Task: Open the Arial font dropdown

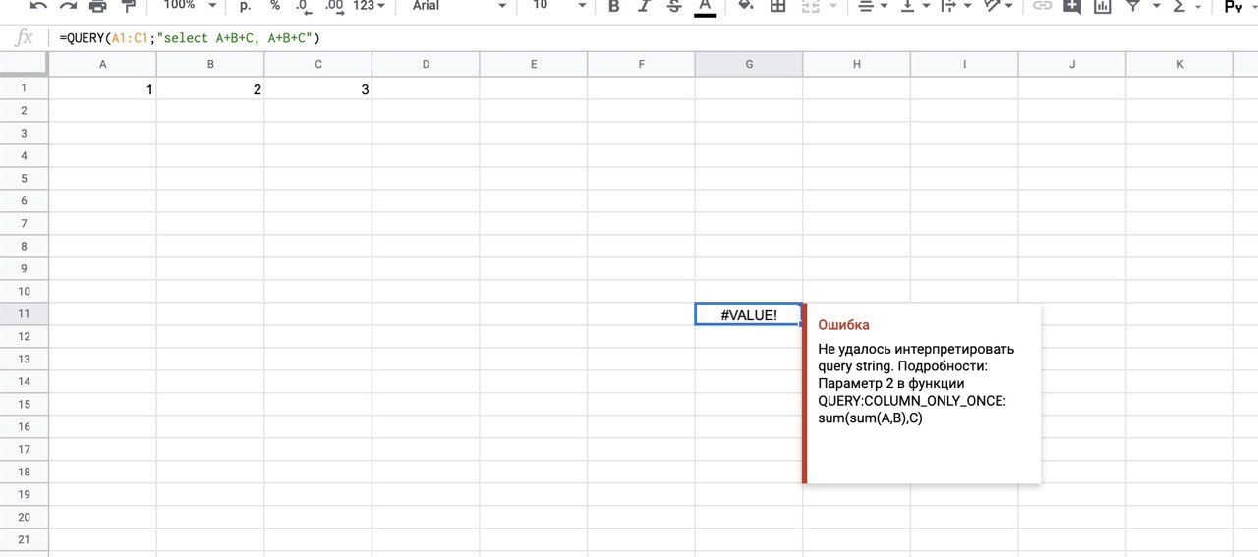Action: point(459,6)
